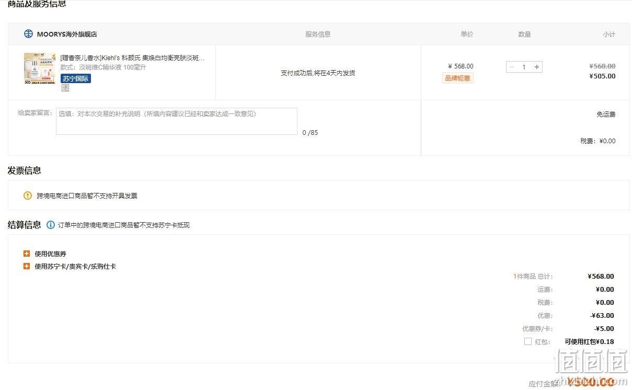Open the Kiehl's 科颜氏 product title link
The width and height of the screenshot is (632, 390).
point(132,58)
